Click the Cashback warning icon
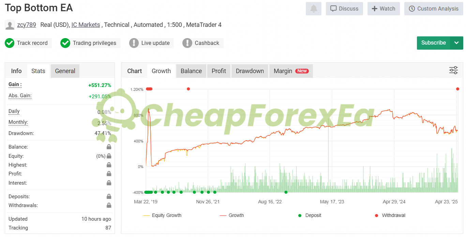The image size is (466, 237). pos(187,43)
